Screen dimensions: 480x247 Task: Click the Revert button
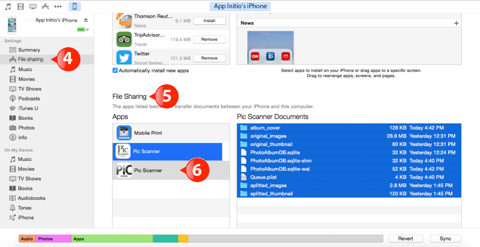(405, 239)
